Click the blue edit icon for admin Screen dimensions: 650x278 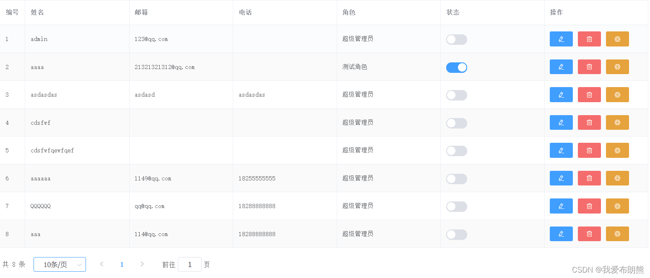point(561,39)
